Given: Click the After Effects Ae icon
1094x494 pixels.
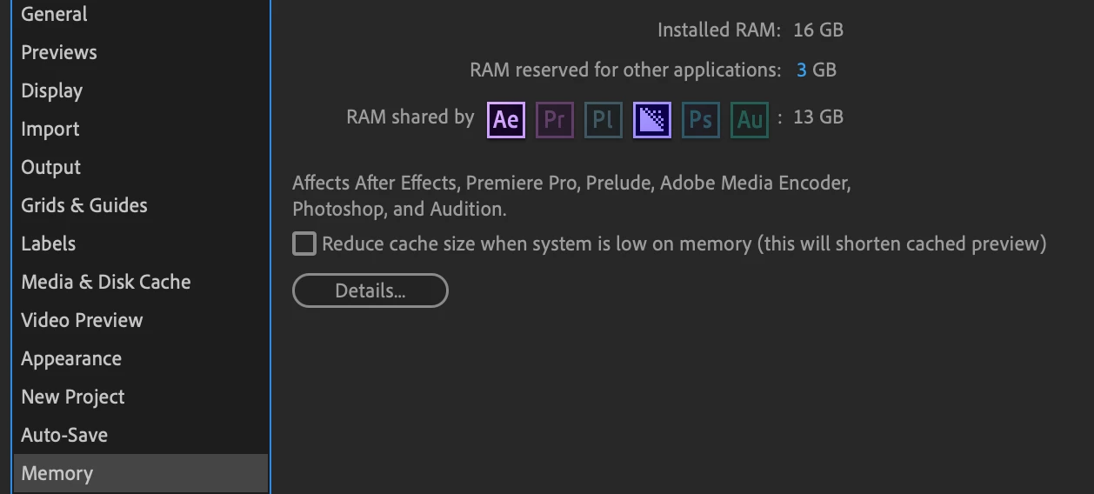Looking at the screenshot, I should pyautogui.click(x=505, y=120).
